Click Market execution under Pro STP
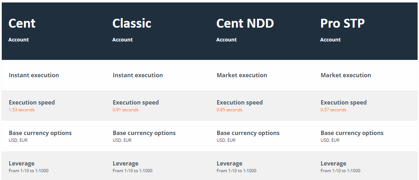 coord(346,75)
